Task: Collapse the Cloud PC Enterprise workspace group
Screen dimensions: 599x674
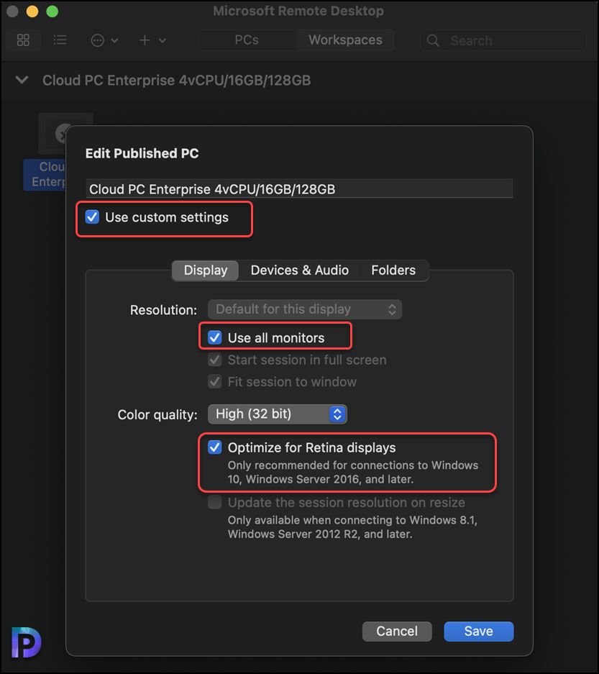Action: point(22,80)
